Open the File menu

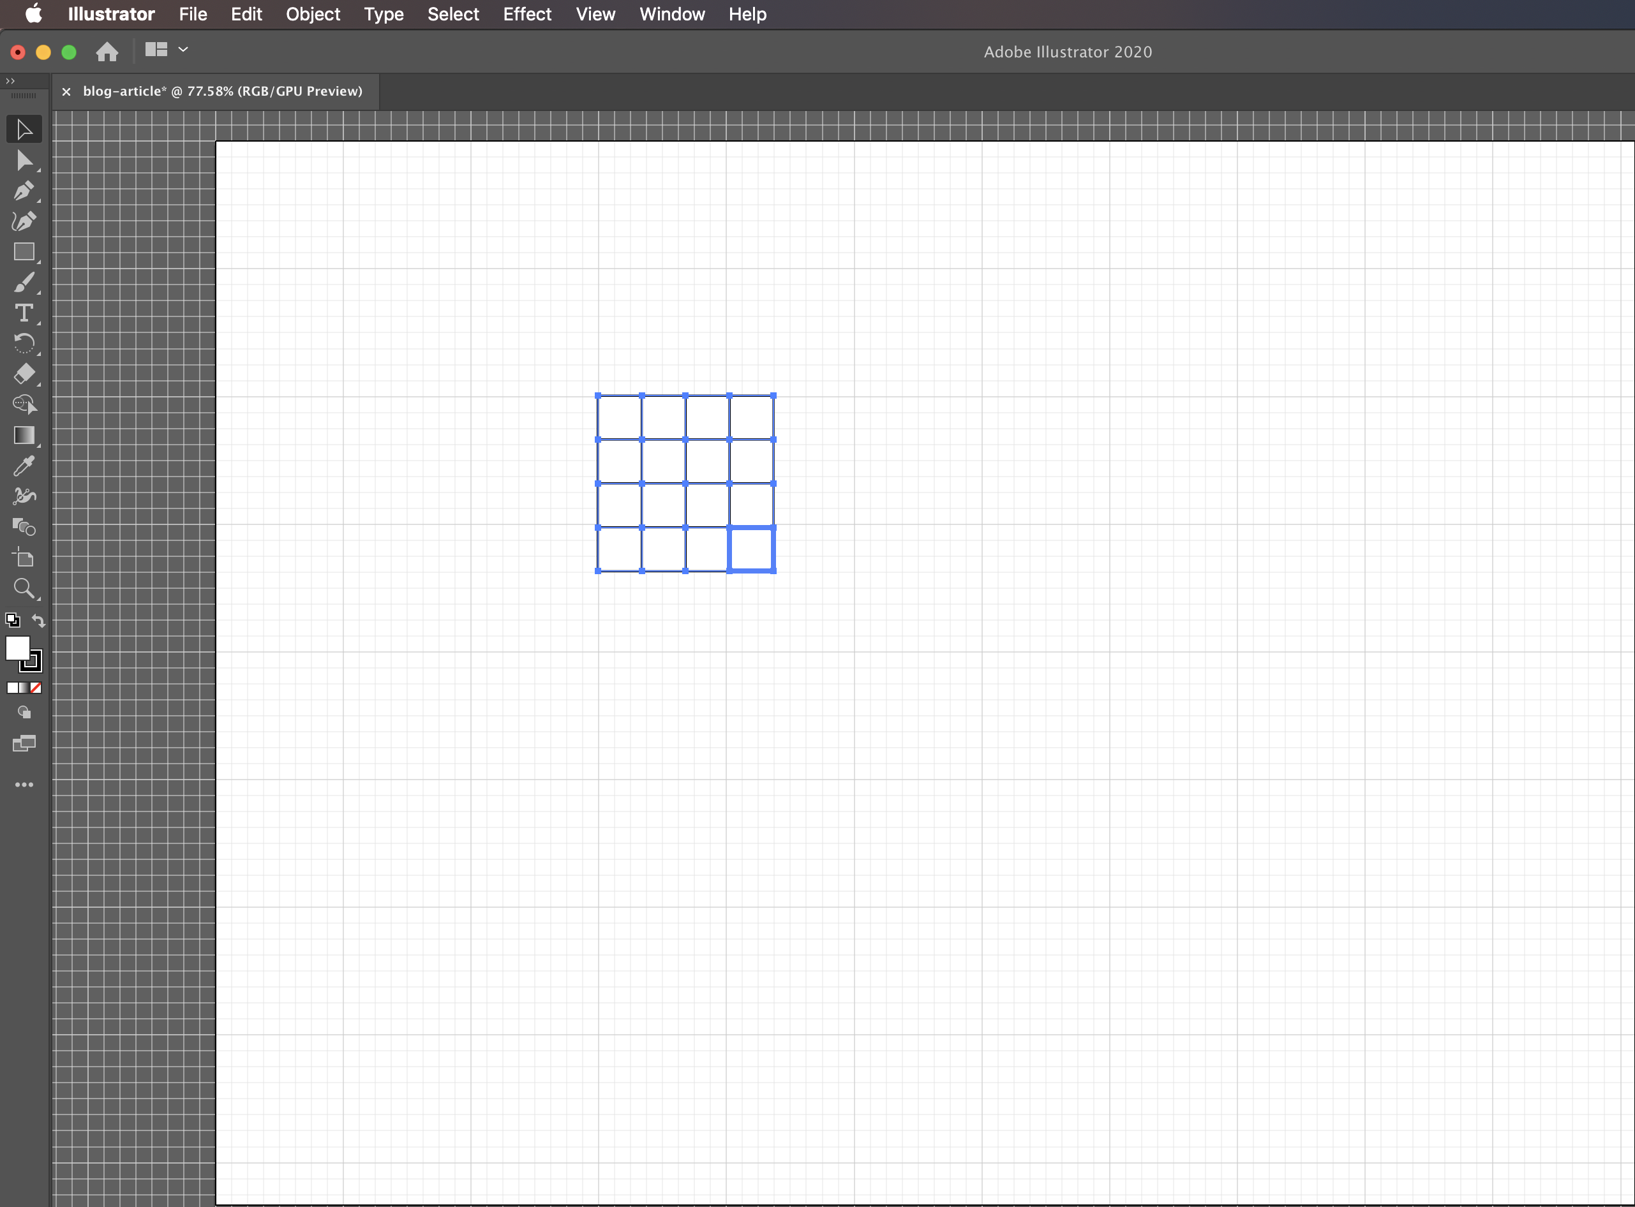coord(193,14)
